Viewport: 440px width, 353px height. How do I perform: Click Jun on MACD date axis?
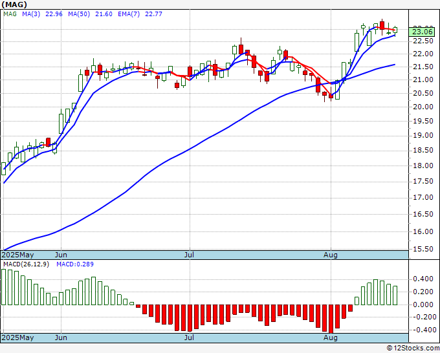tap(61, 337)
